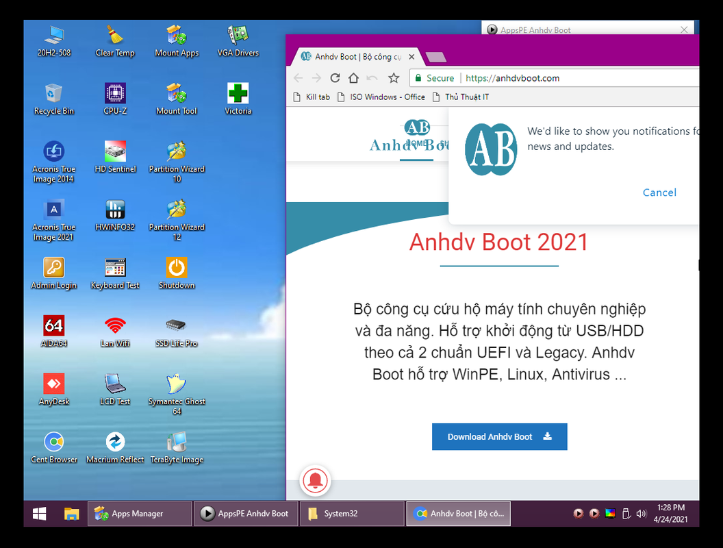Screen dimensions: 723x548
Task: Click the color display tray icon
Action: point(610,513)
